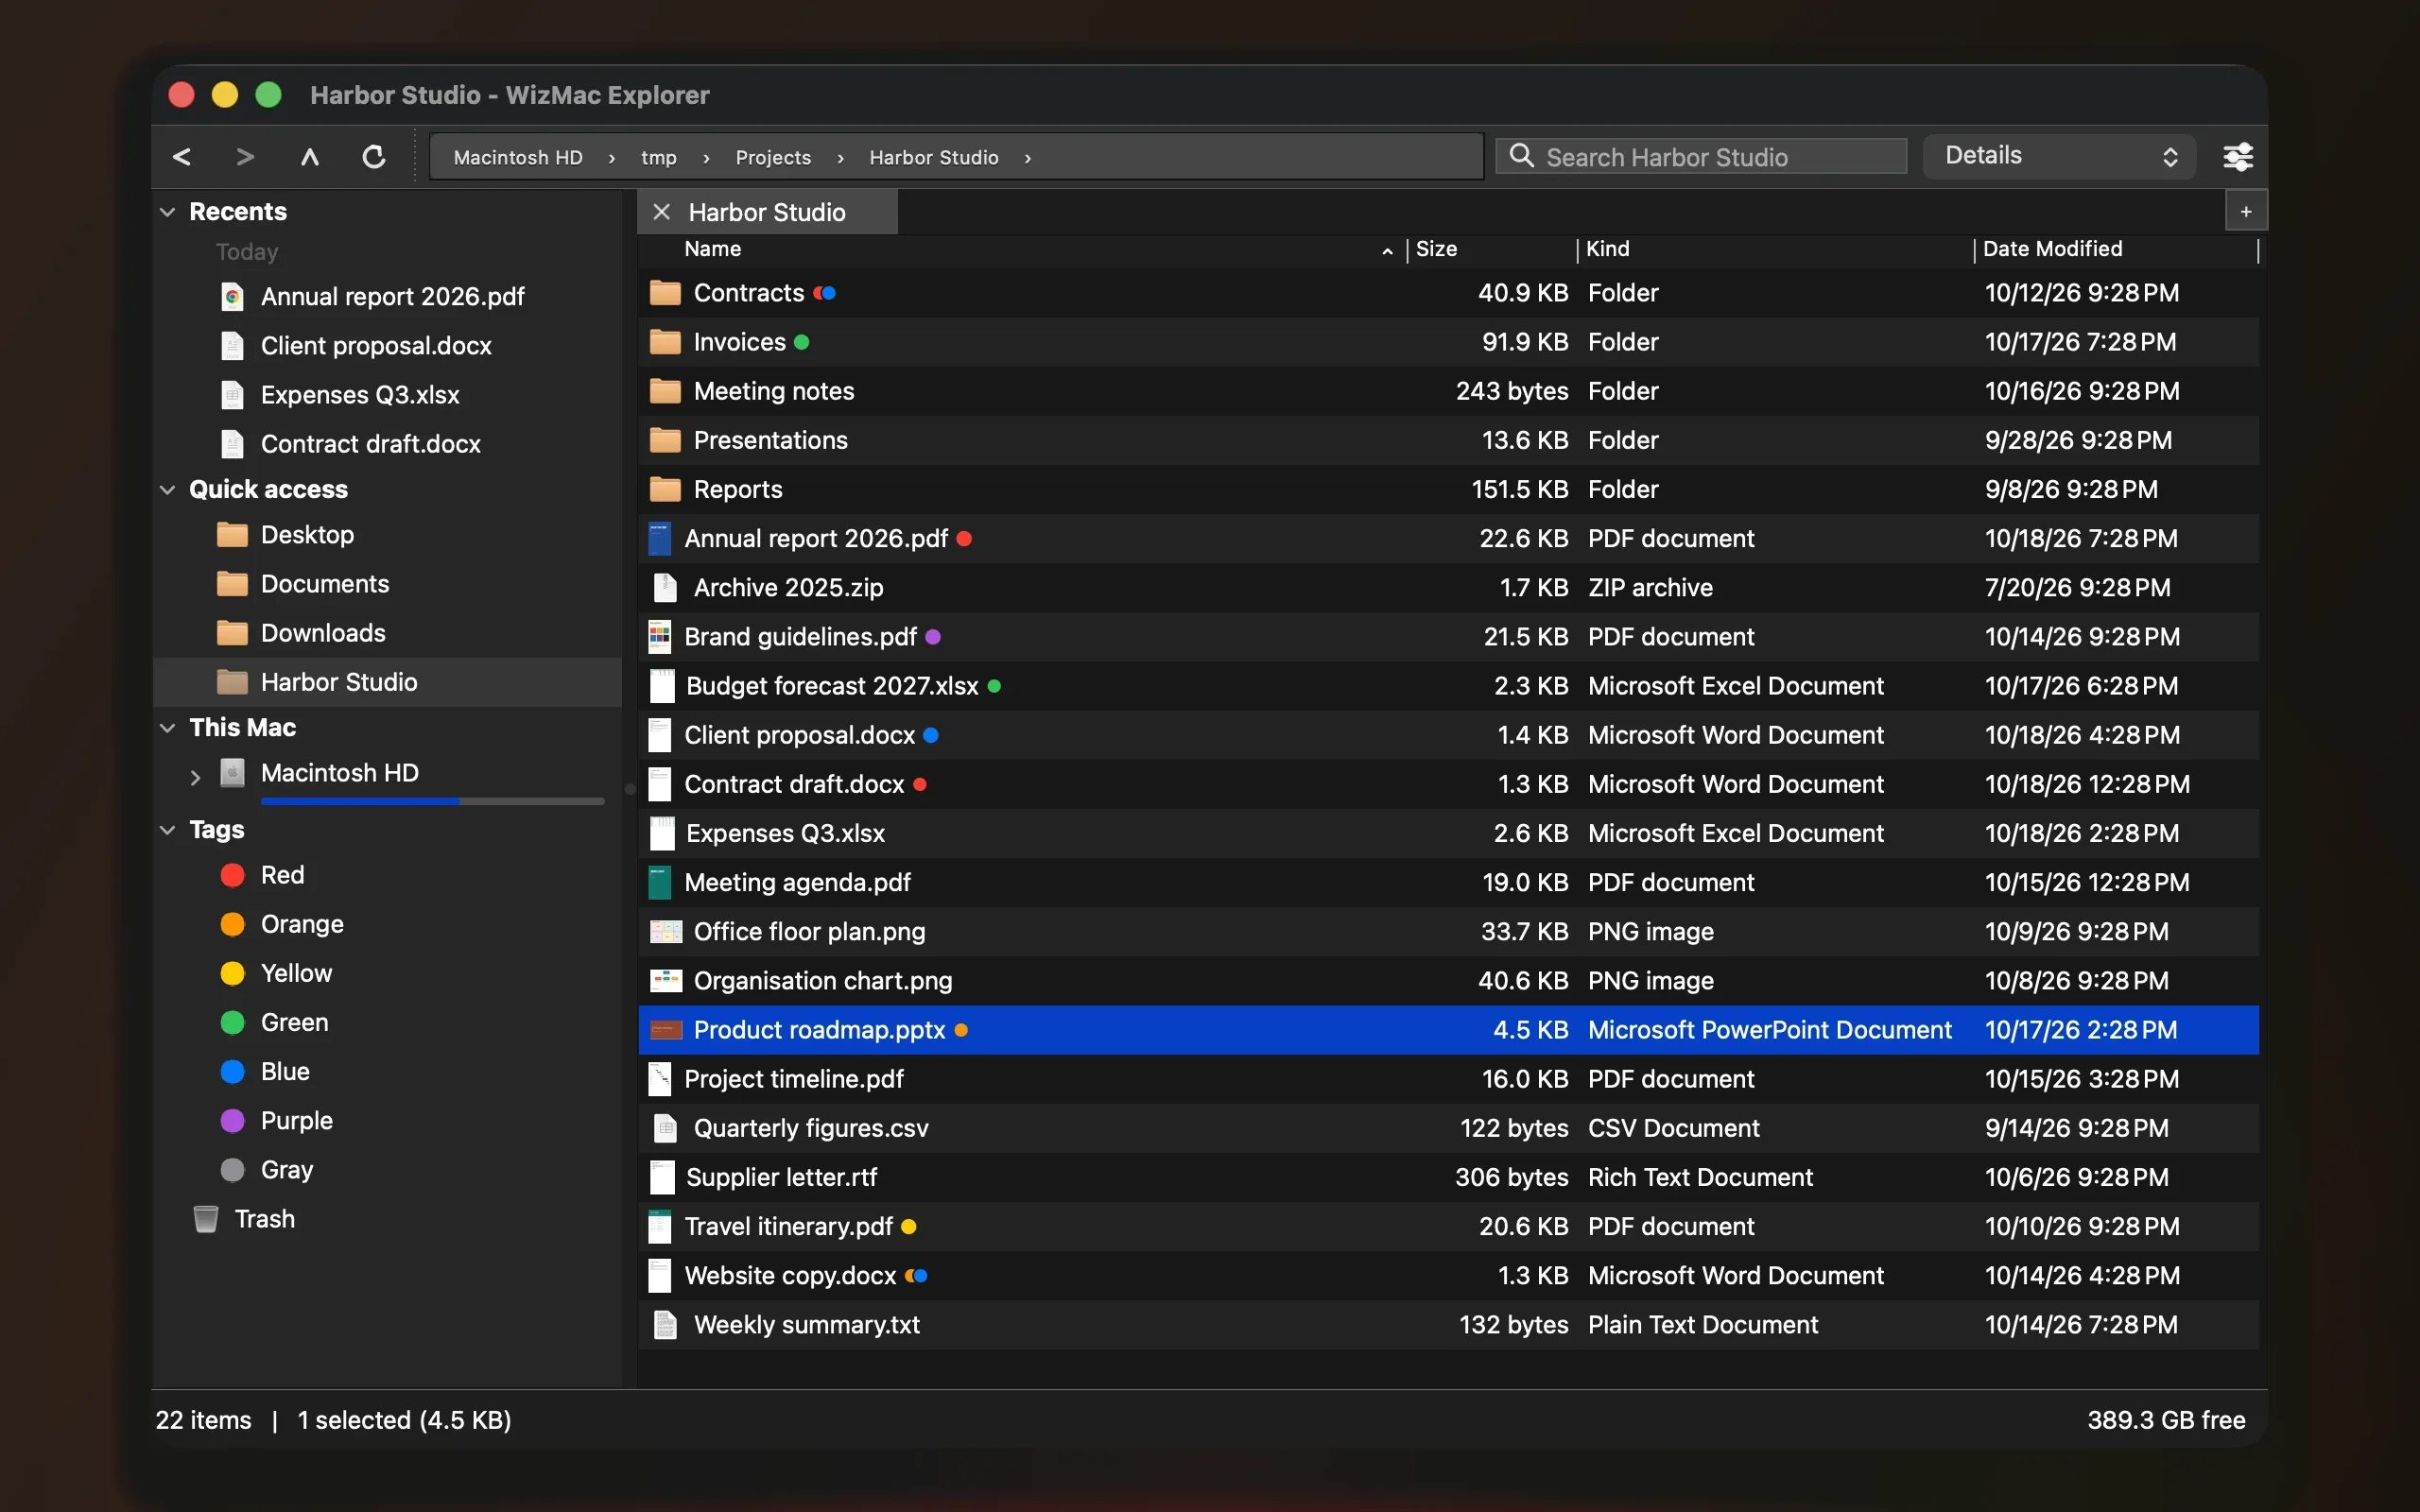Screen dimensions: 2420x1512
Task: Click the Office floor plan.png thumbnail
Action: (665, 932)
